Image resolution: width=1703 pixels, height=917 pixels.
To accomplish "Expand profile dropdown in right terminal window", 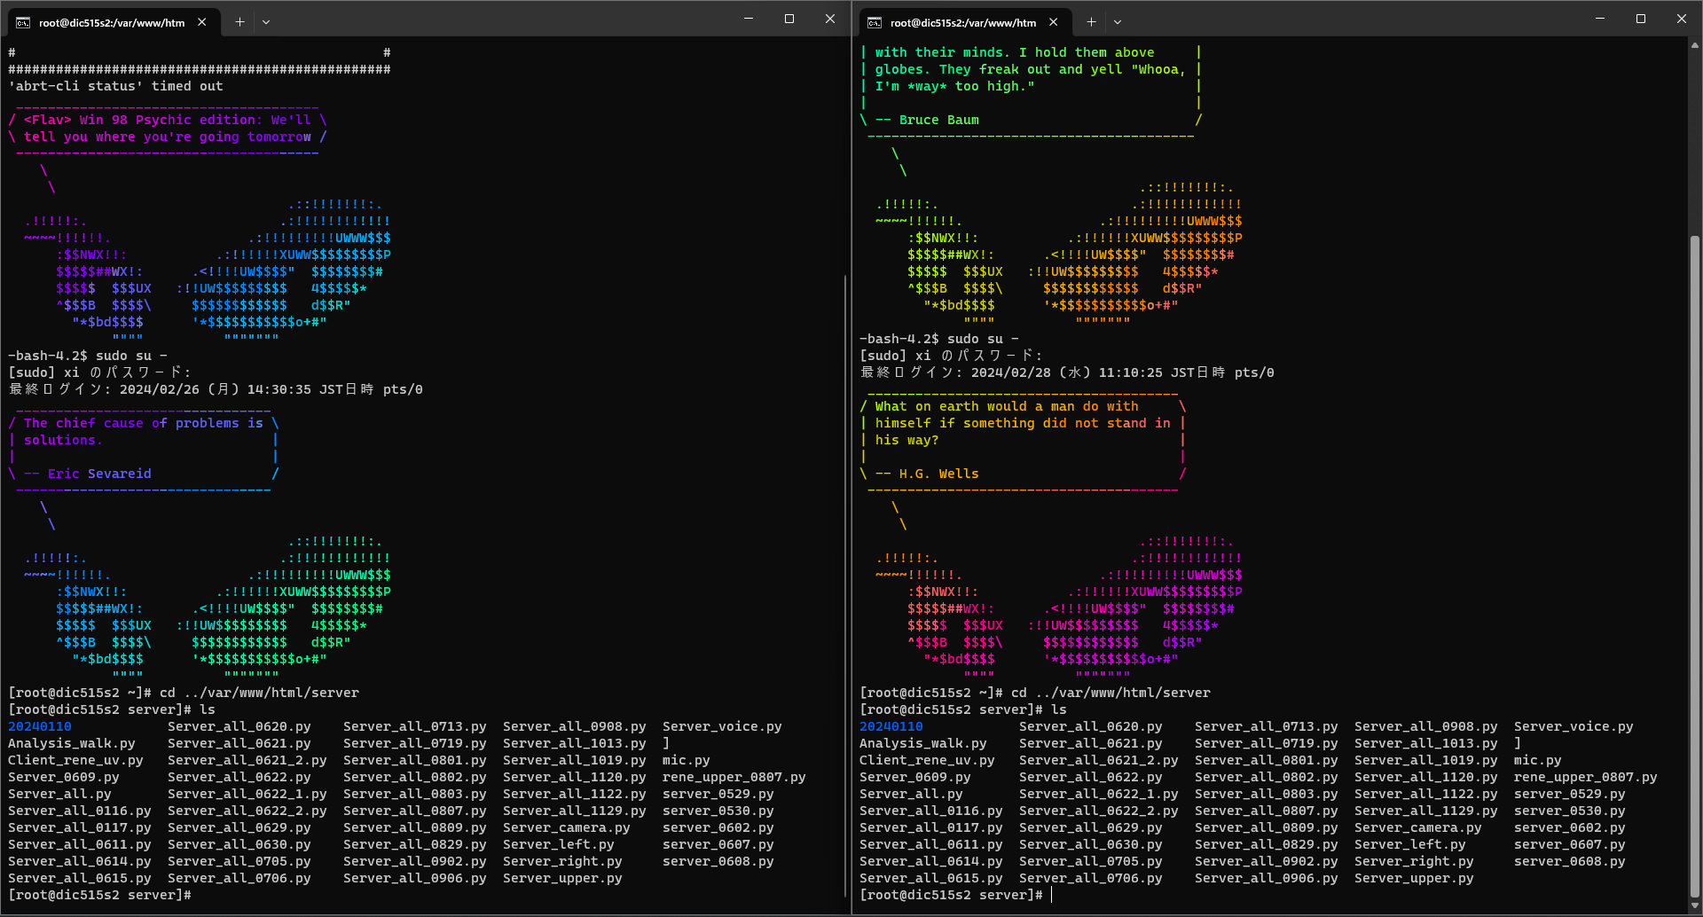I will pyautogui.click(x=1118, y=22).
